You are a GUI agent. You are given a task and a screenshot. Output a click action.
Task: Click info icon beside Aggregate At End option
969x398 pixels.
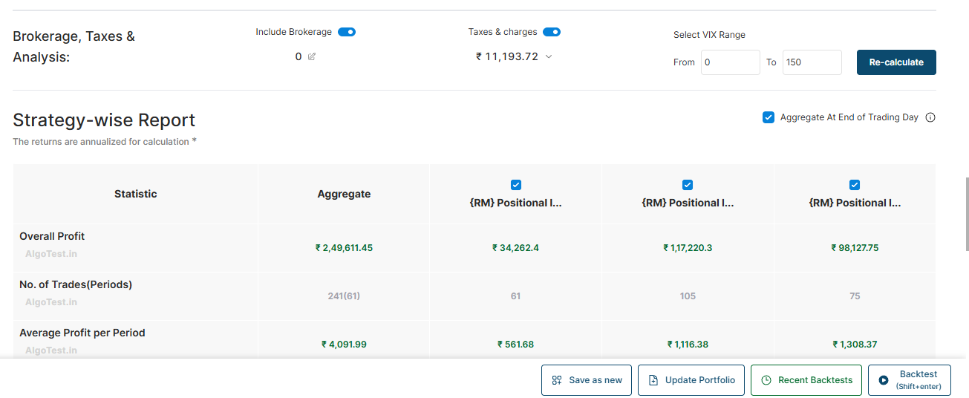(930, 117)
